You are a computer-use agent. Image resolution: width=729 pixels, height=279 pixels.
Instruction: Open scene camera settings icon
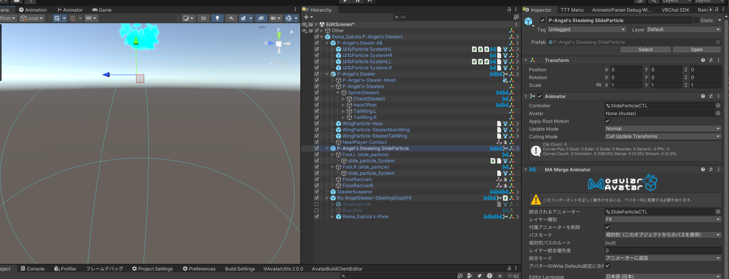point(273,18)
